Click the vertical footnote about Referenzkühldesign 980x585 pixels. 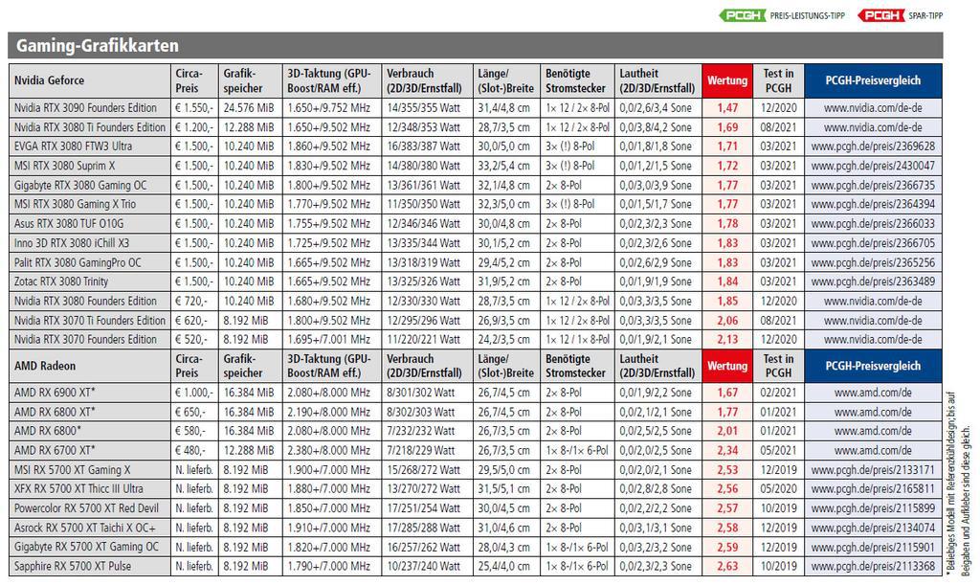coord(959,484)
